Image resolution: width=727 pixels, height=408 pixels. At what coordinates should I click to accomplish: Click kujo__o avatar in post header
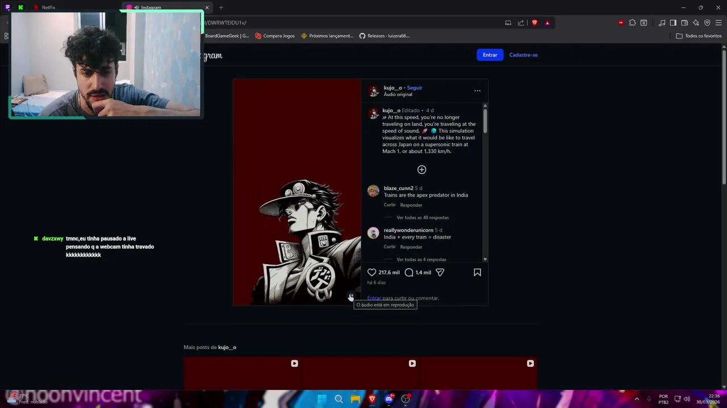click(x=373, y=91)
